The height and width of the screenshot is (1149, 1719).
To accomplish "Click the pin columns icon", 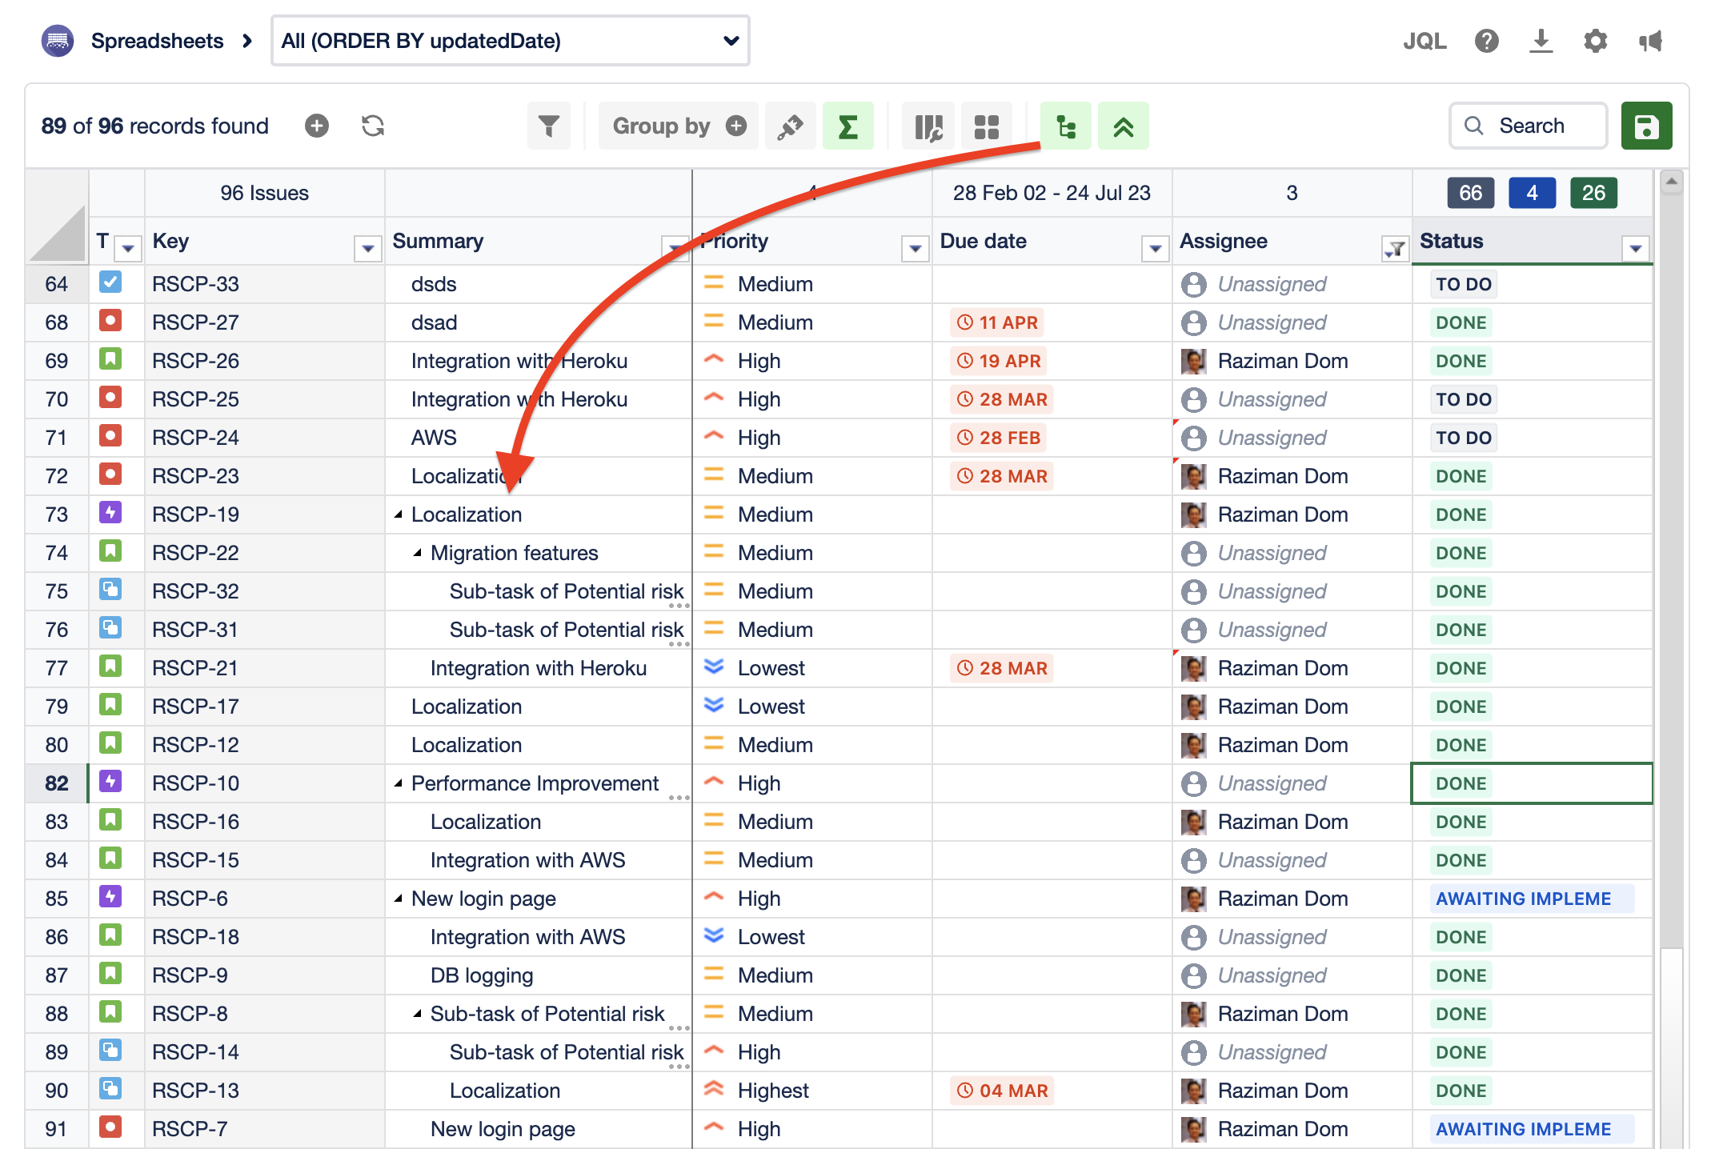I will [x=790, y=126].
